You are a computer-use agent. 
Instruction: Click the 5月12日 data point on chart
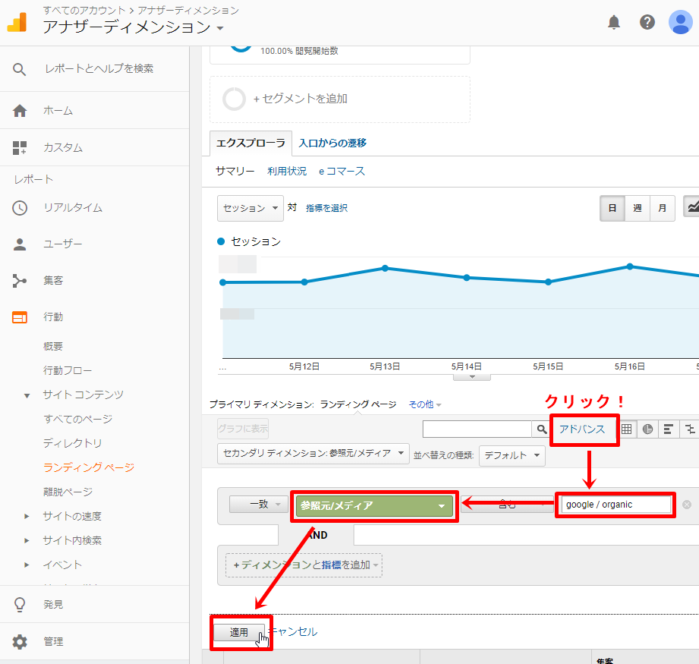(304, 282)
